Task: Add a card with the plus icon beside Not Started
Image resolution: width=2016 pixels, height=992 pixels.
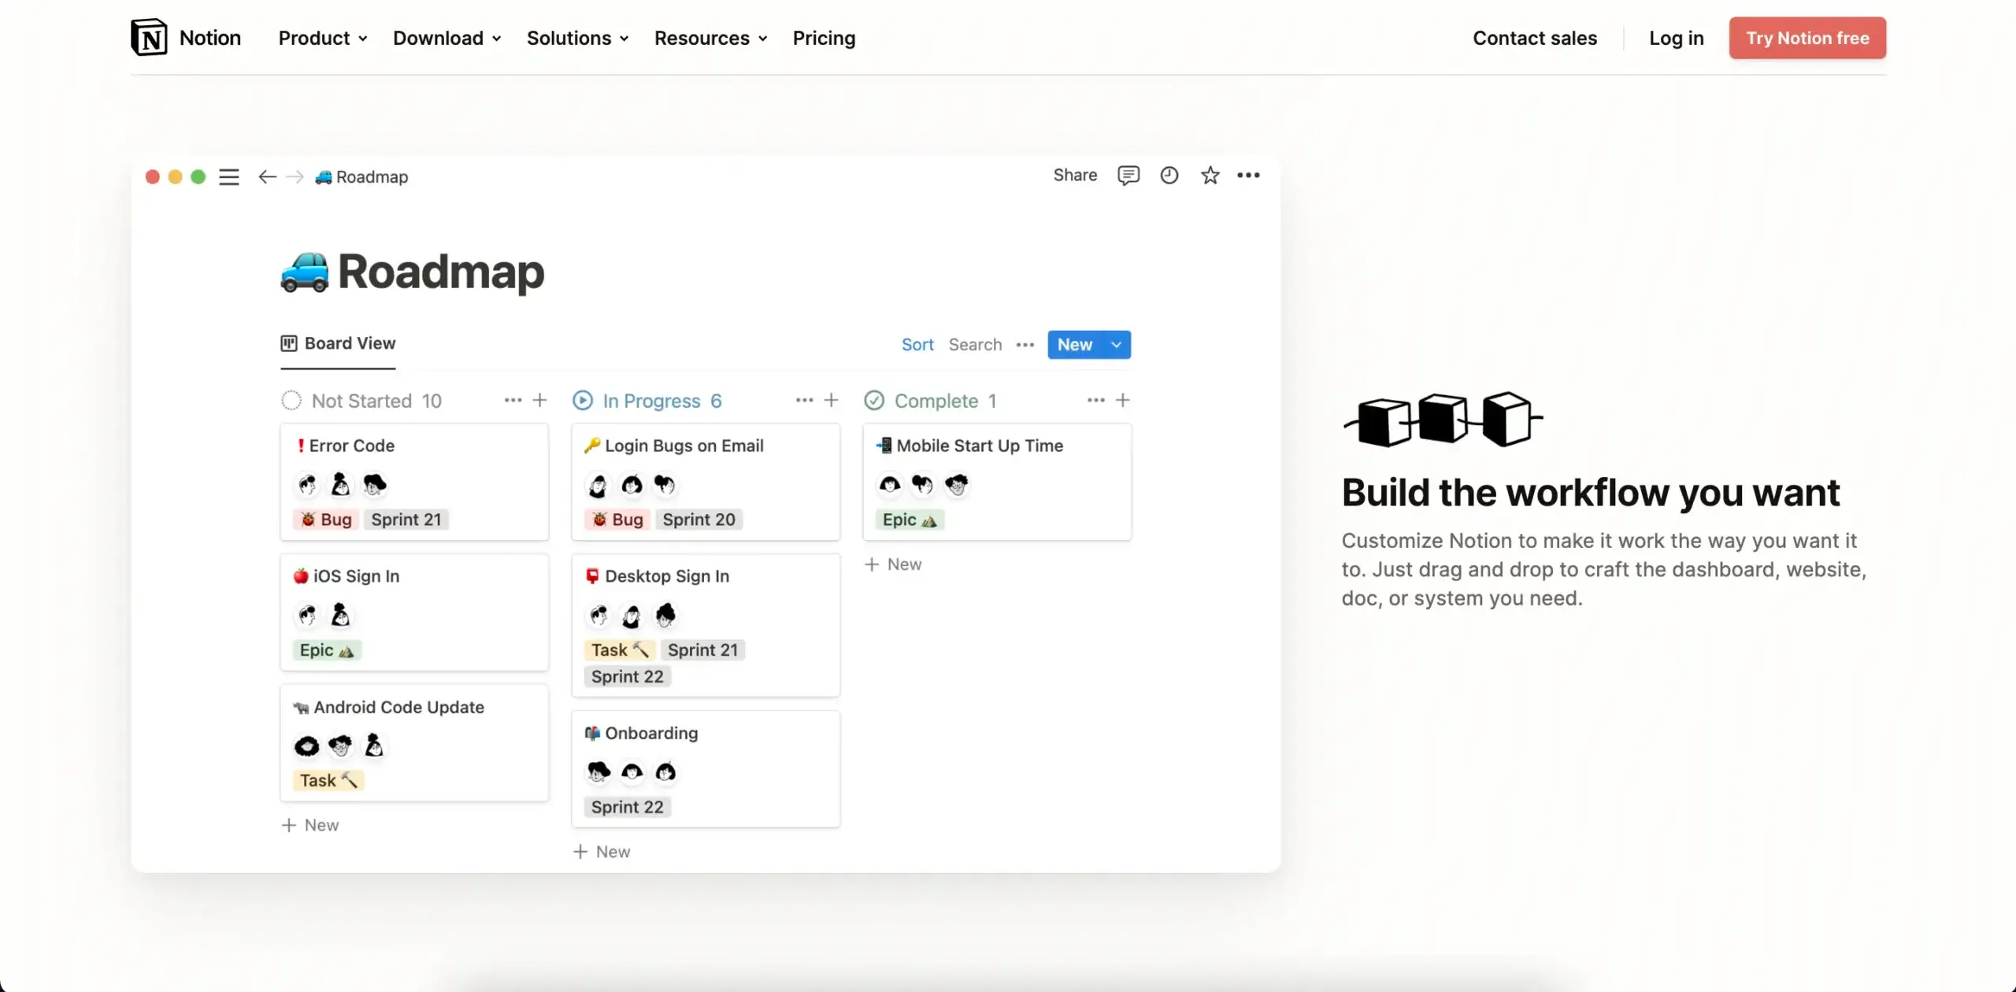Action: pyautogui.click(x=539, y=400)
